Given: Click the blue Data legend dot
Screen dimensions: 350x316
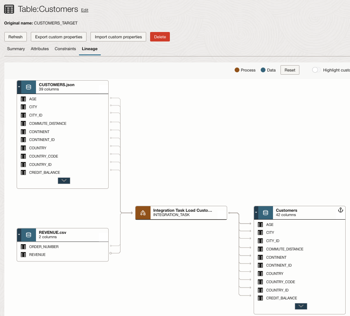Looking at the screenshot, I should 263,70.
